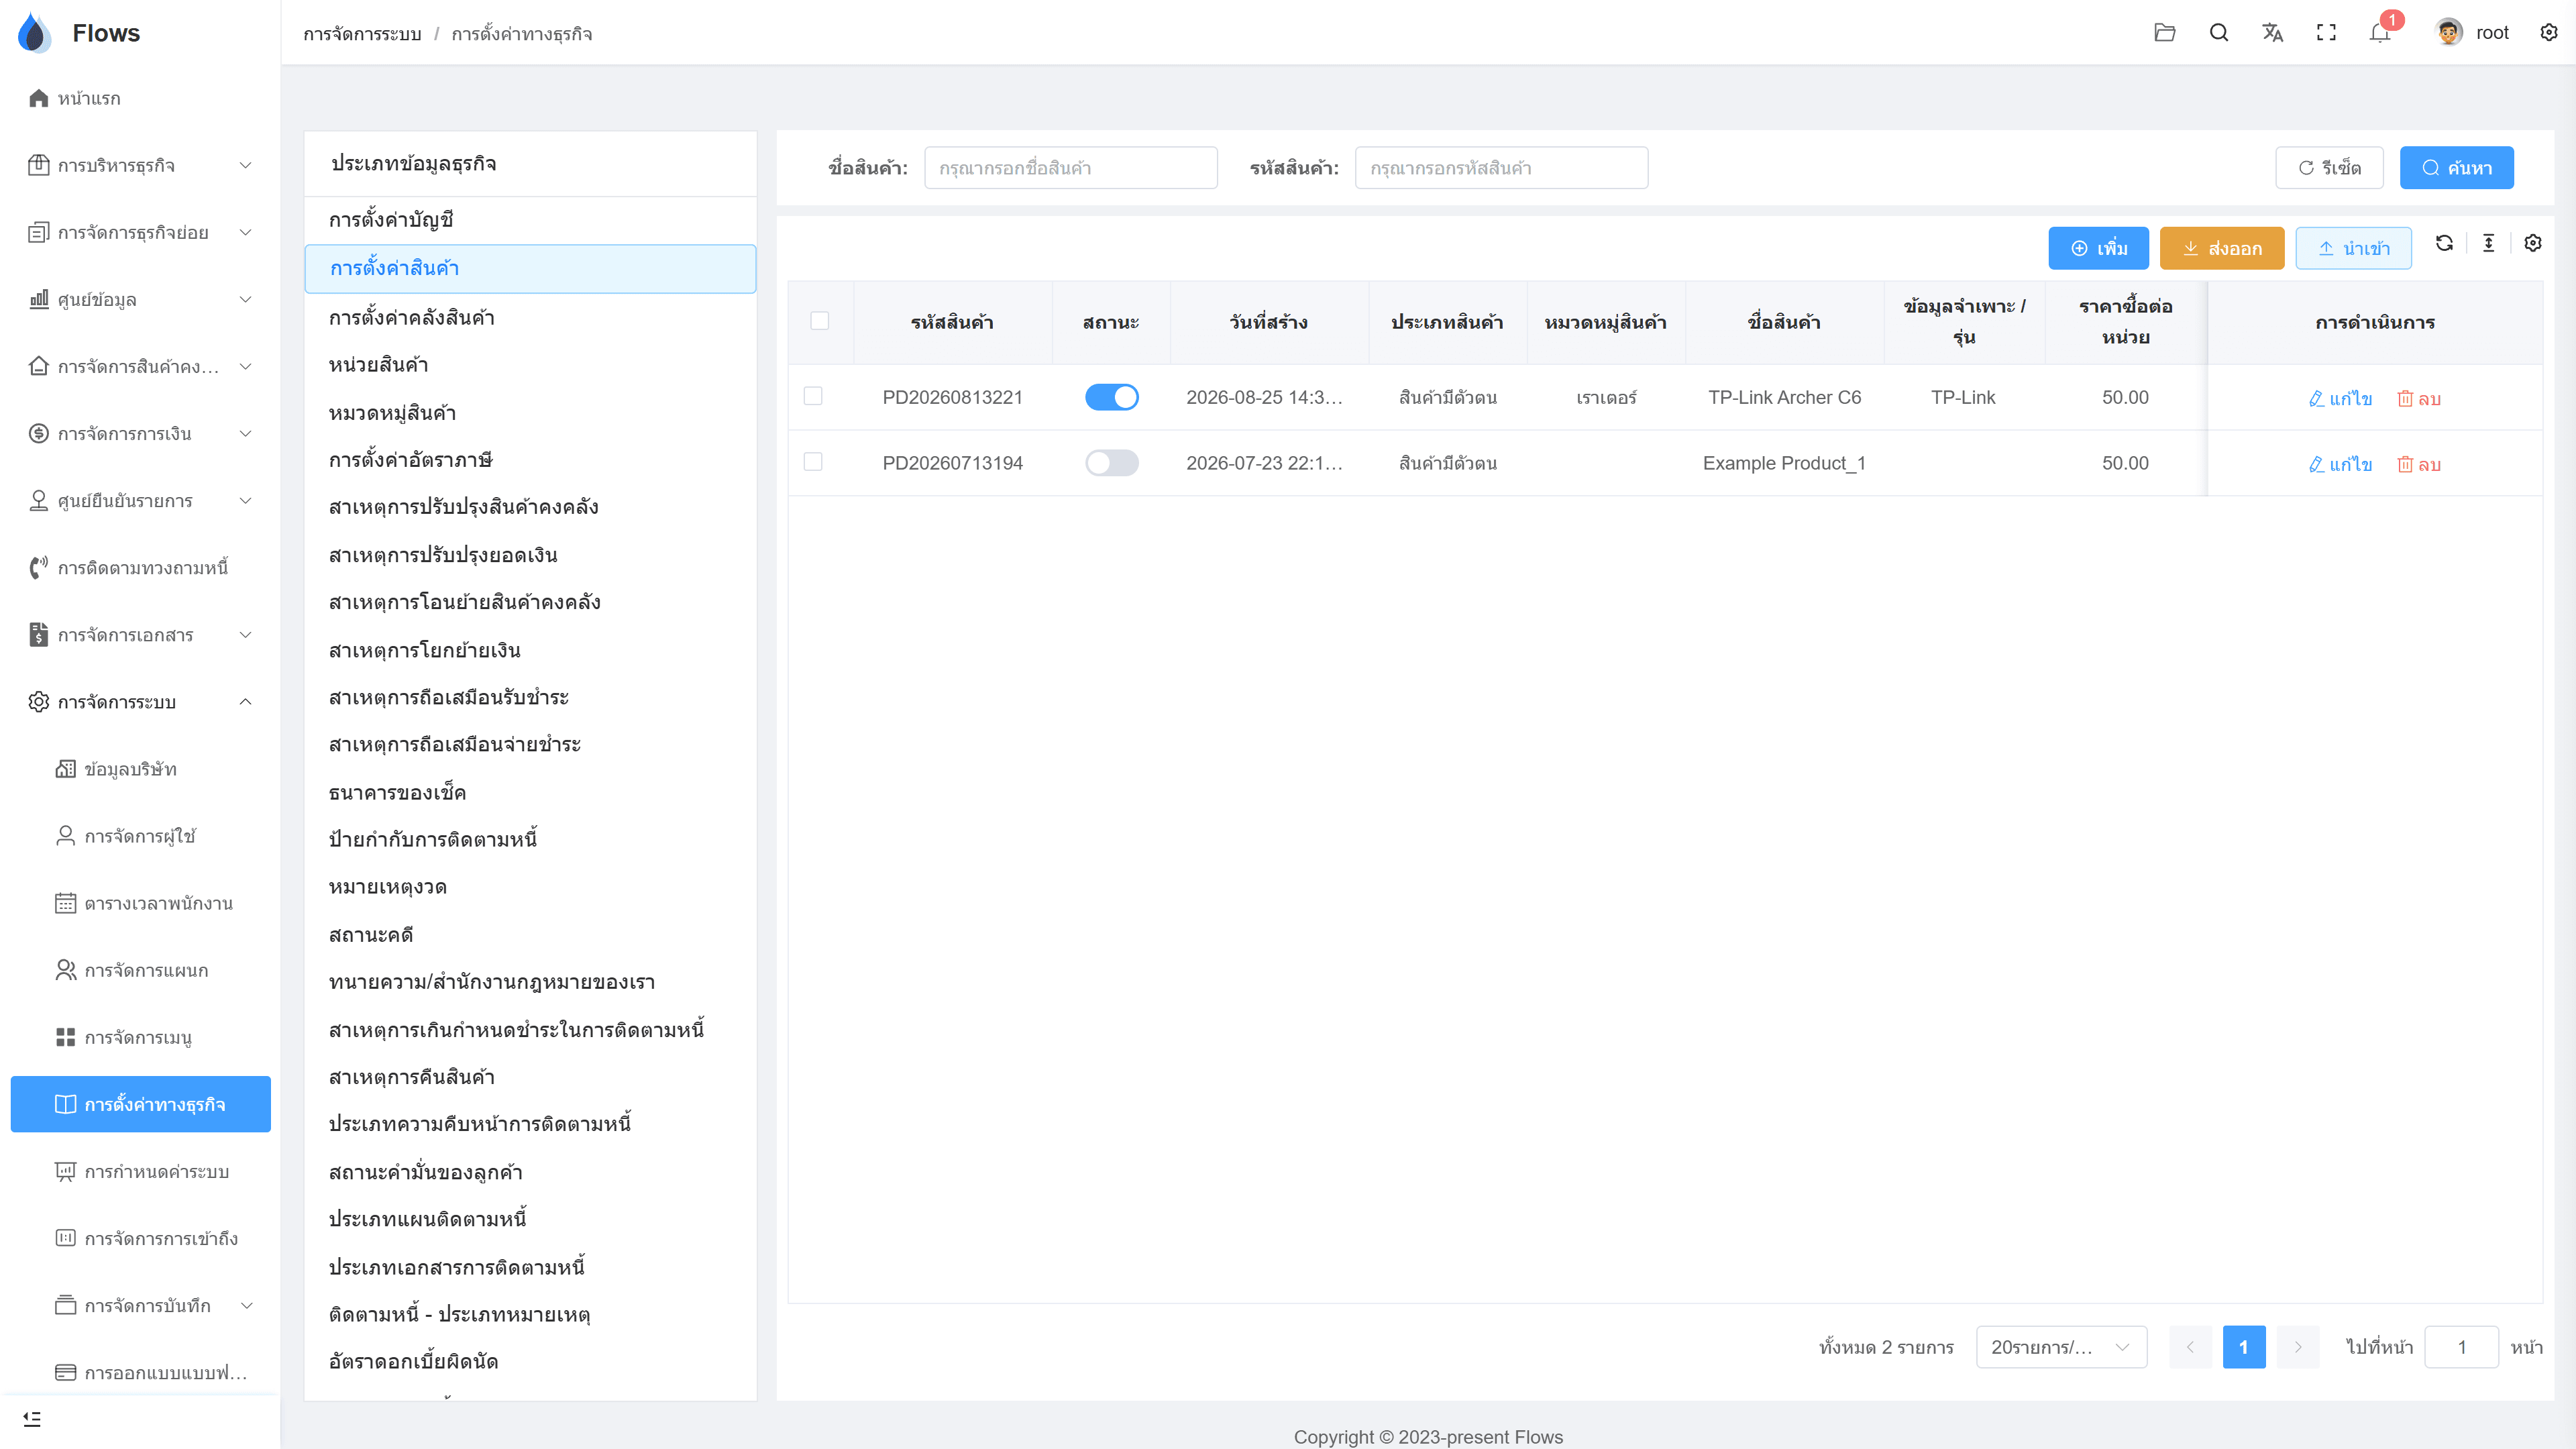Check the row PD20260813221 checkbox
The height and width of the screenshot is (1449, 2576).
click(x=813, y=396)
